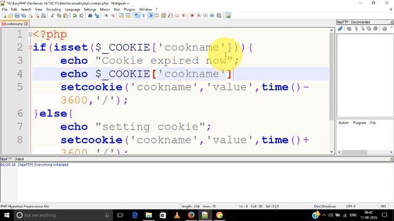The width and height of the screenshot is (394, 221).
Task: Open the Search menu
Action: coord(26,9)
